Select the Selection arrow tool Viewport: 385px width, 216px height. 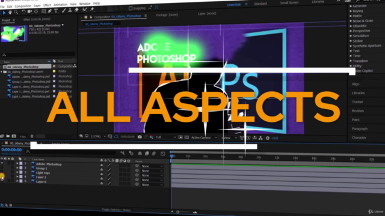pyautogui.click(x=4, y=13)
